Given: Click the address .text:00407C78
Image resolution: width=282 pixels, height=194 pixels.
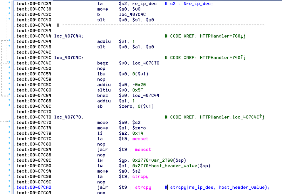Looking at the screenshot, I should (x=33, y=133).
